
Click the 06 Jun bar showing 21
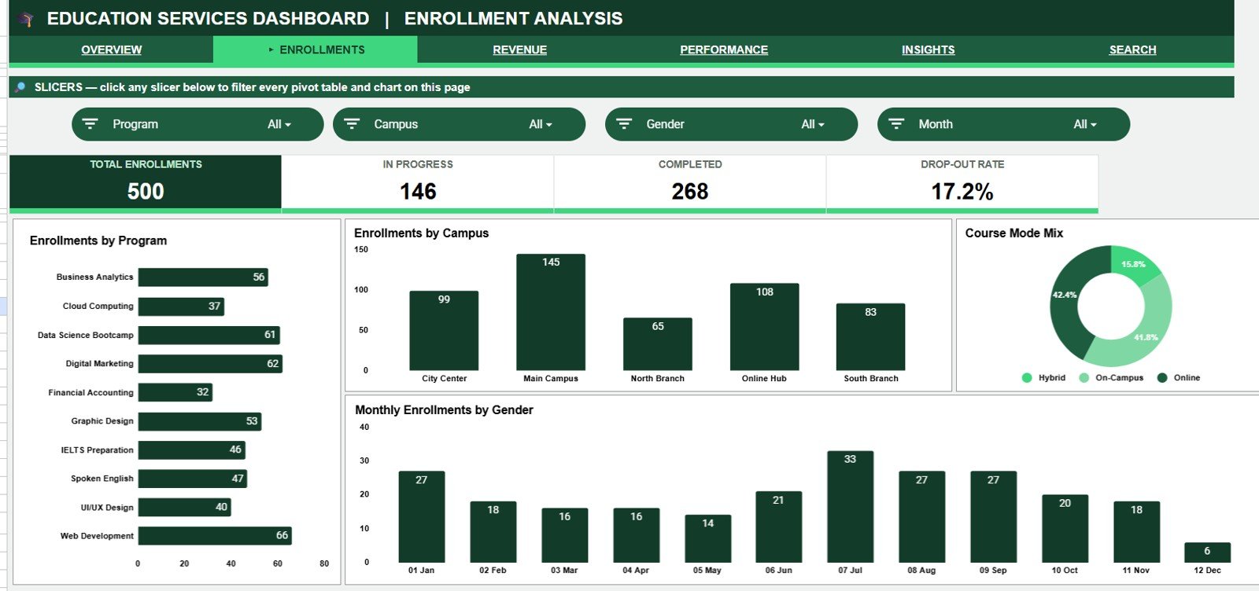point(779,527)
